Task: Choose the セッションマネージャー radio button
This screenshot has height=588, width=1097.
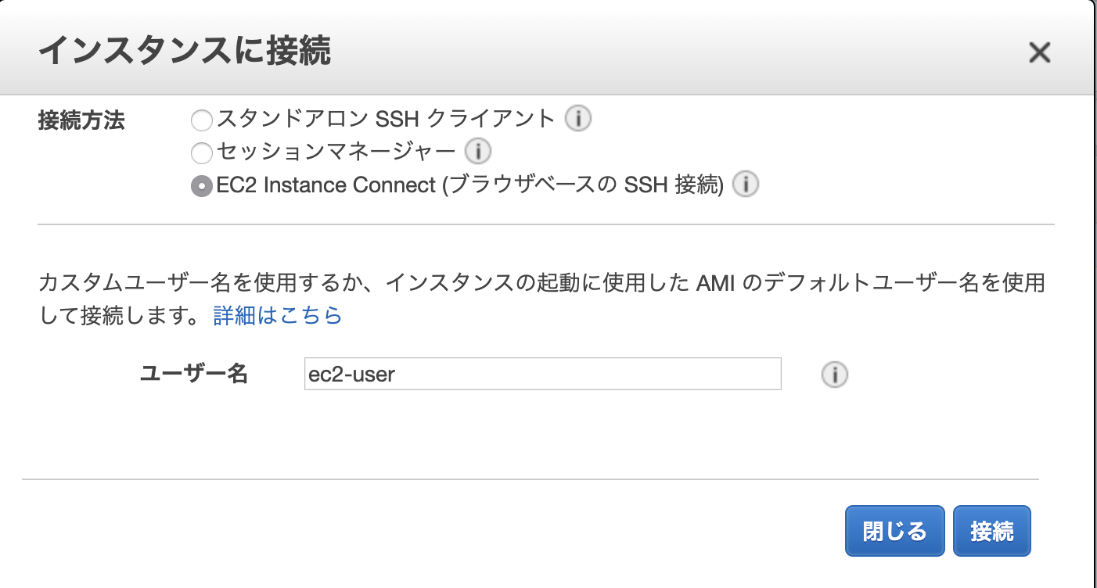Action: pos(201,152)
